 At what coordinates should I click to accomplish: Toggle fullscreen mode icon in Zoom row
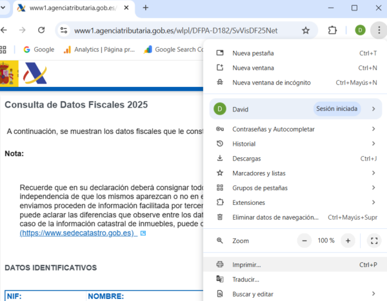tap(374, 240)
